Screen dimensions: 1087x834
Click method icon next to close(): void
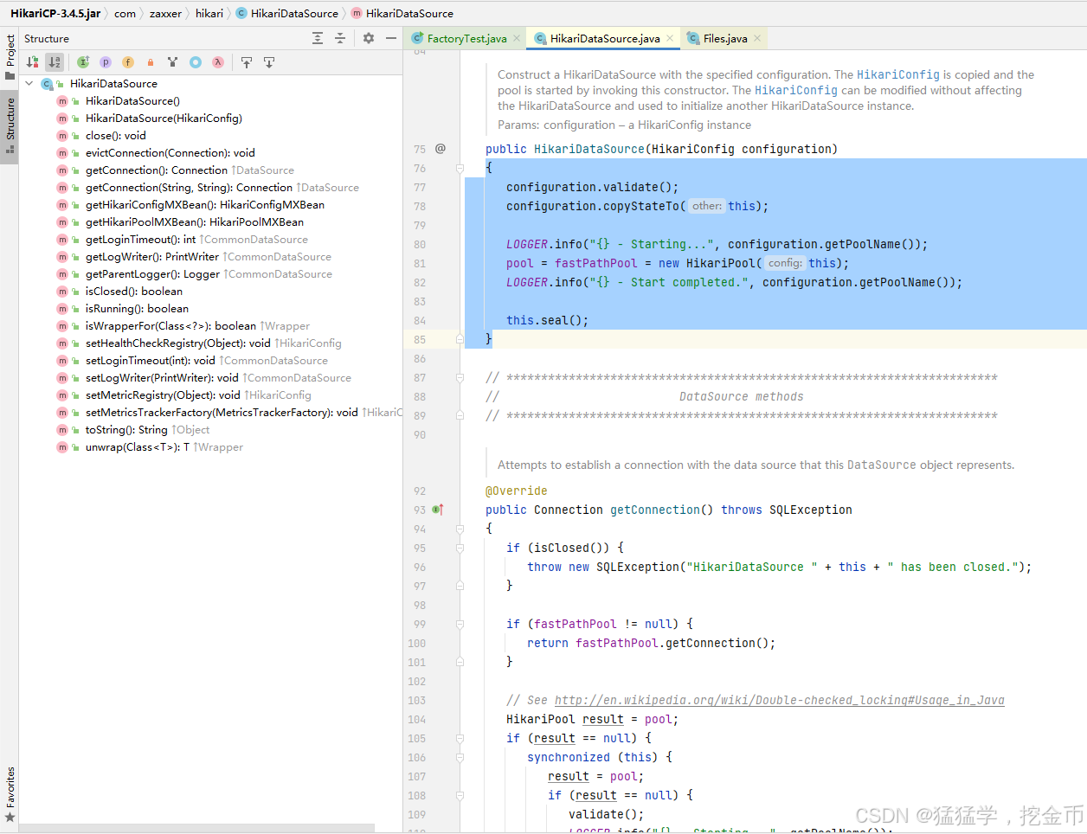click(x=62, y=136)
